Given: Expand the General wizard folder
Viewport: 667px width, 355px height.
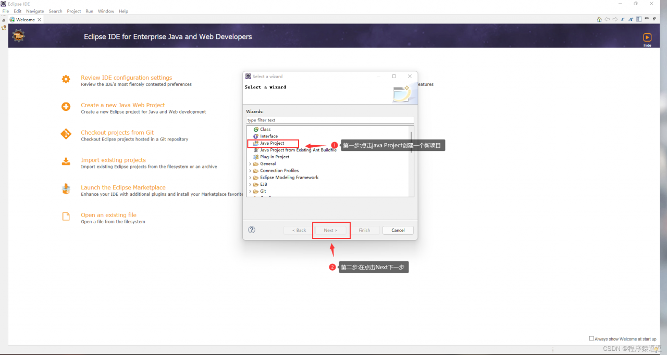Looking at the screenshot, I should pyautogui.click(x=250, y=163).
